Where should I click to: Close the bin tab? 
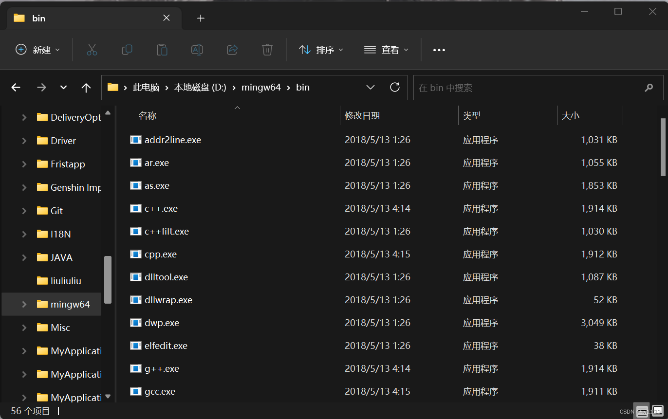click(167, 18)
